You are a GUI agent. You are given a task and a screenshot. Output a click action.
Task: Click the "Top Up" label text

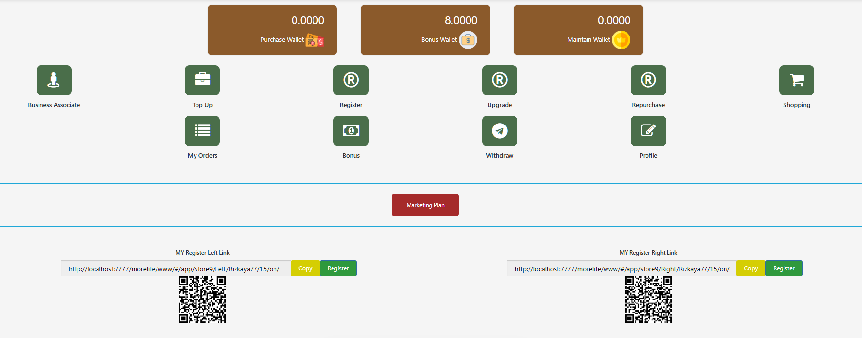202,105
